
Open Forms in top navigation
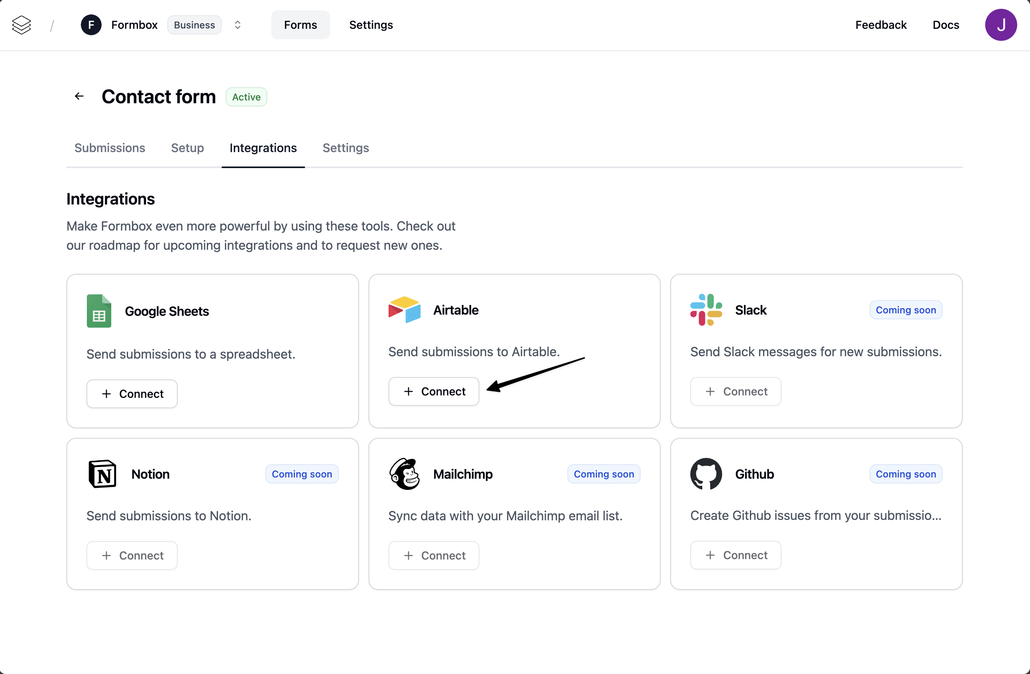click(301, 25)
